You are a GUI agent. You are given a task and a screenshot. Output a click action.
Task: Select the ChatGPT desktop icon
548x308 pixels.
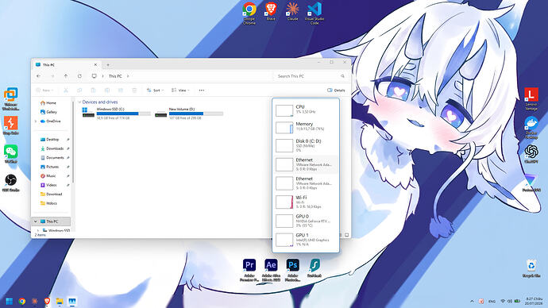tap(531, 154)
